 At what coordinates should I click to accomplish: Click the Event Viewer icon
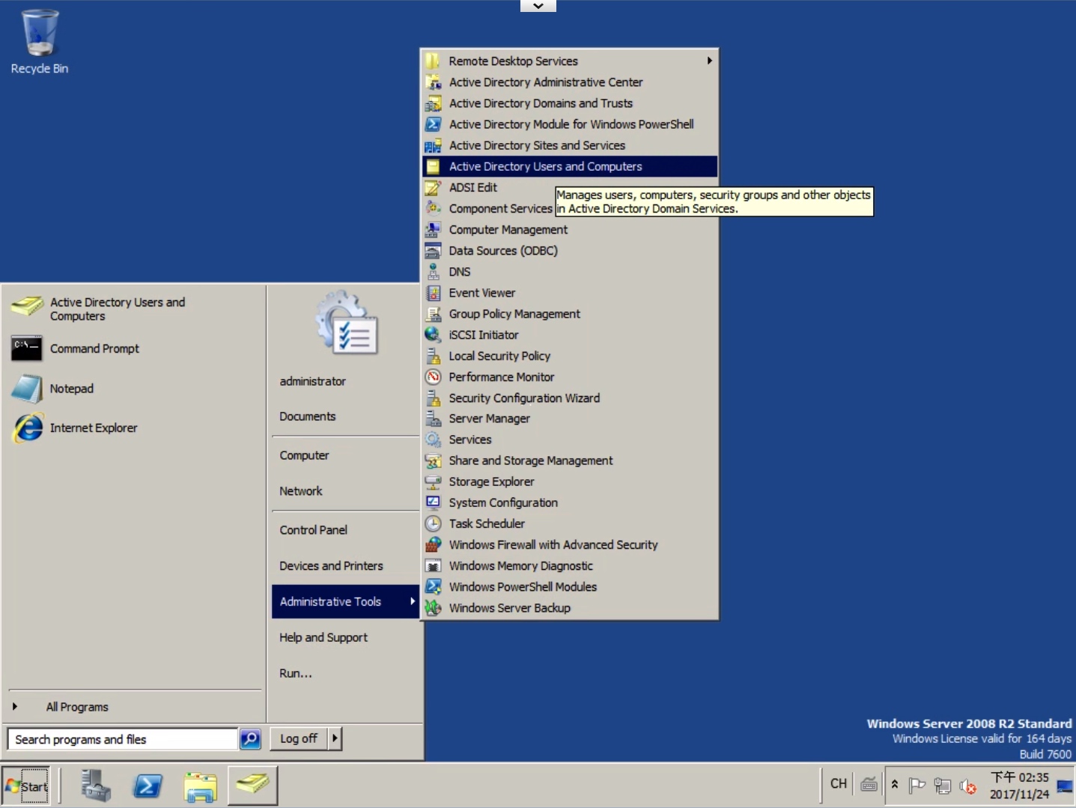433,293
